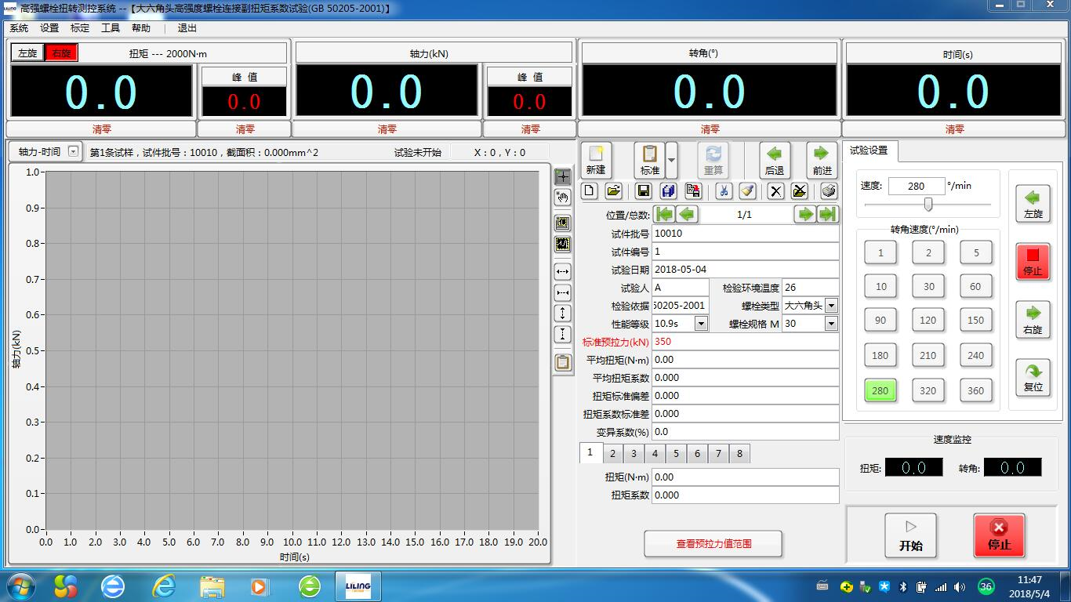Viewport: 1071px width, 602px height.
Task: Click the 试件批号 field 10010
Action: [x=745, y=234]
